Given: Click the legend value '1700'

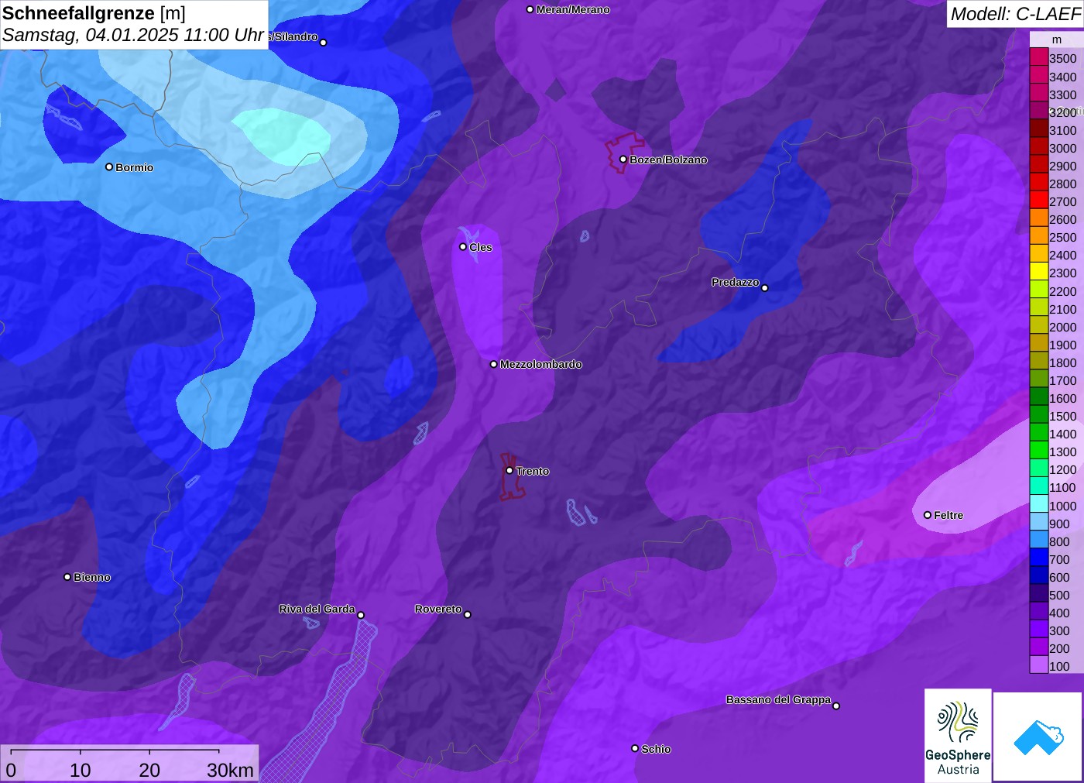Looking at the screenshot, I should click(x=1063, y=380).
